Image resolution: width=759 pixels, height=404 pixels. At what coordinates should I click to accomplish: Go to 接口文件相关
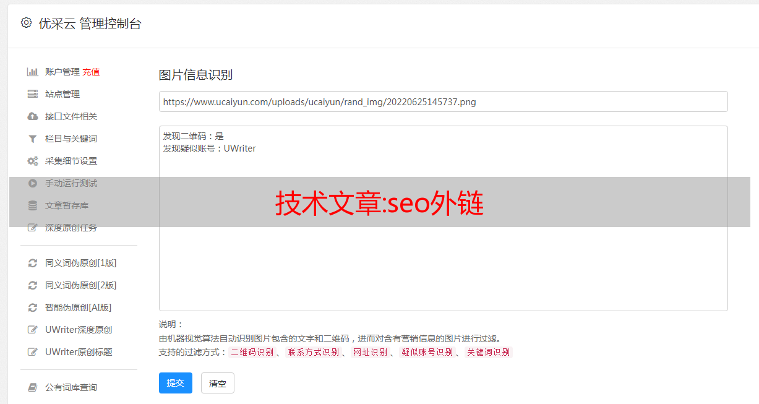tap(71, 116)
